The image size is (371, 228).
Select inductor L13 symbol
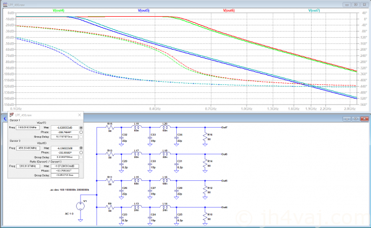click(137, 207)
